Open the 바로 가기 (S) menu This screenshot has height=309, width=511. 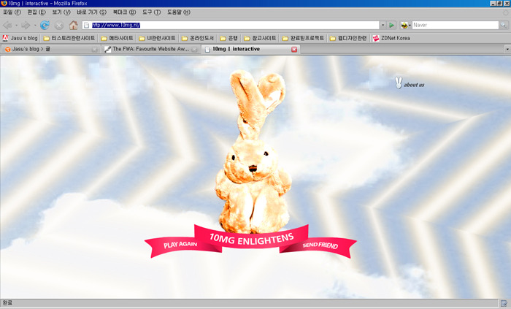pos(91,12)
